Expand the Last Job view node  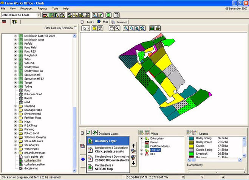tap(141, 150)
